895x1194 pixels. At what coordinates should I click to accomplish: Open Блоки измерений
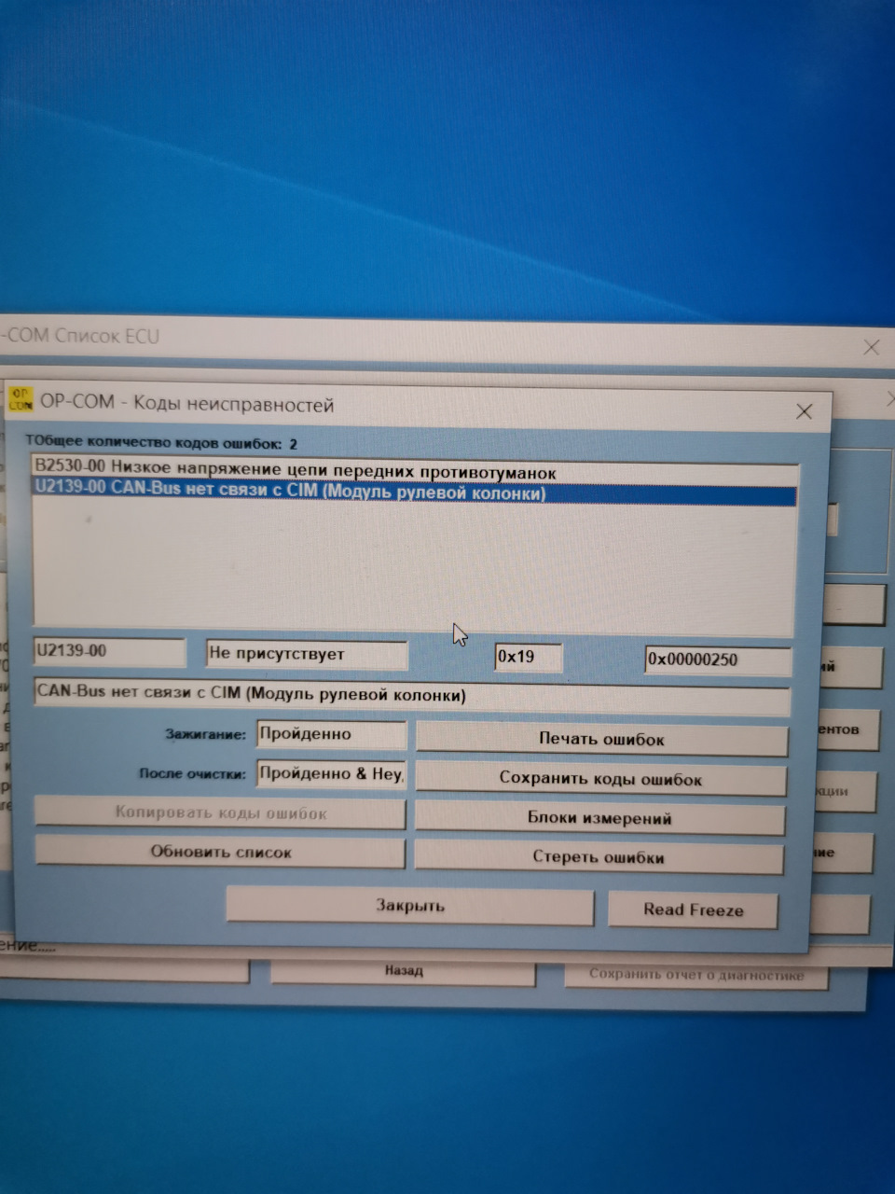599,818
